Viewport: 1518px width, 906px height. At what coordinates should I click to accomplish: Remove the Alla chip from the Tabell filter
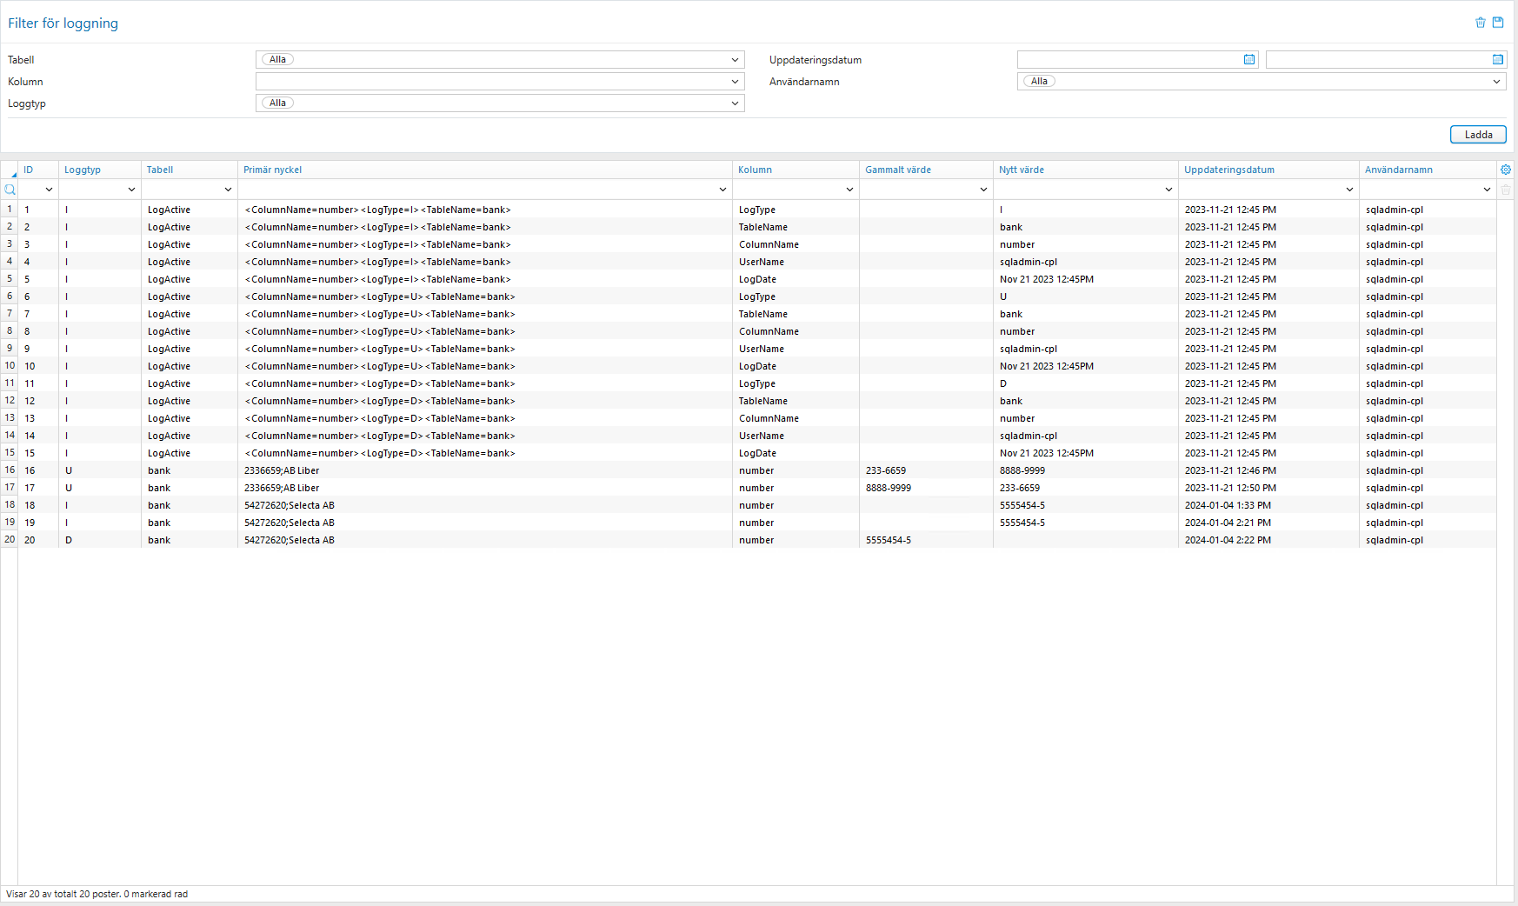pos(277,59)
